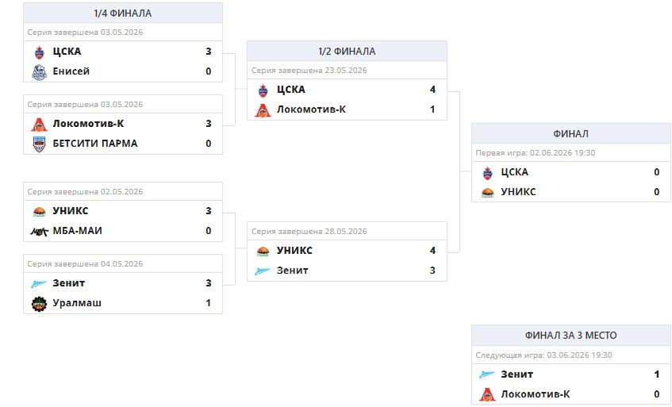The height and width of the screenshot is (407, 672).
Task: Open МБА-МАИ team link
Action: pyautogui.click(x=78, y=231)
